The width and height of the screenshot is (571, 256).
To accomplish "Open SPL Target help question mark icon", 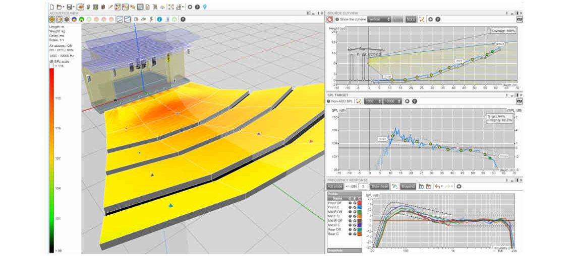I will point(415,101).
